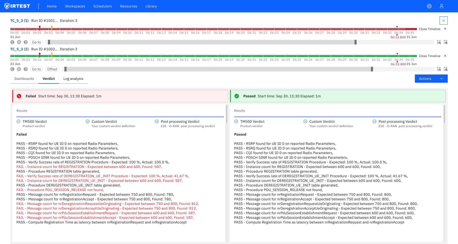Pause playback on the TC_5_3 (2) timeline
This screenshot has height=244, width=458.
pos(19,69)
